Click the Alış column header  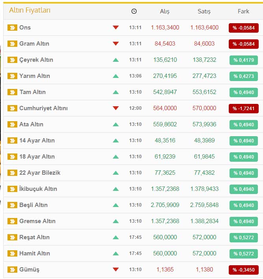(x=165, y=11)
